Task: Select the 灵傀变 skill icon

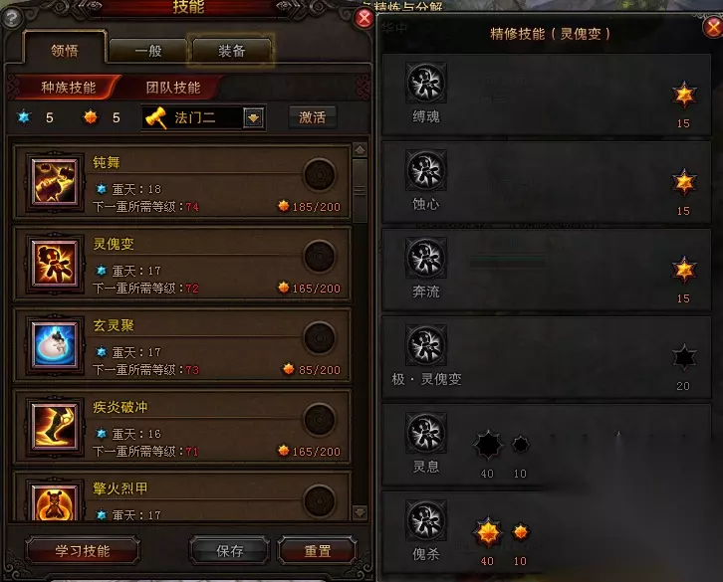Action: (x=54, y=263)
